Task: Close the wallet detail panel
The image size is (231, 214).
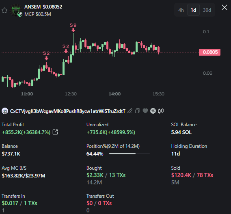Action: pos(225,7)
